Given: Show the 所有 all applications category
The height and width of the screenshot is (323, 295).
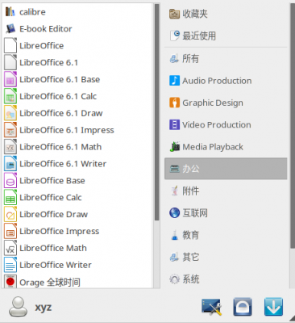Looking at the screenshot, I should click(226, 58).
